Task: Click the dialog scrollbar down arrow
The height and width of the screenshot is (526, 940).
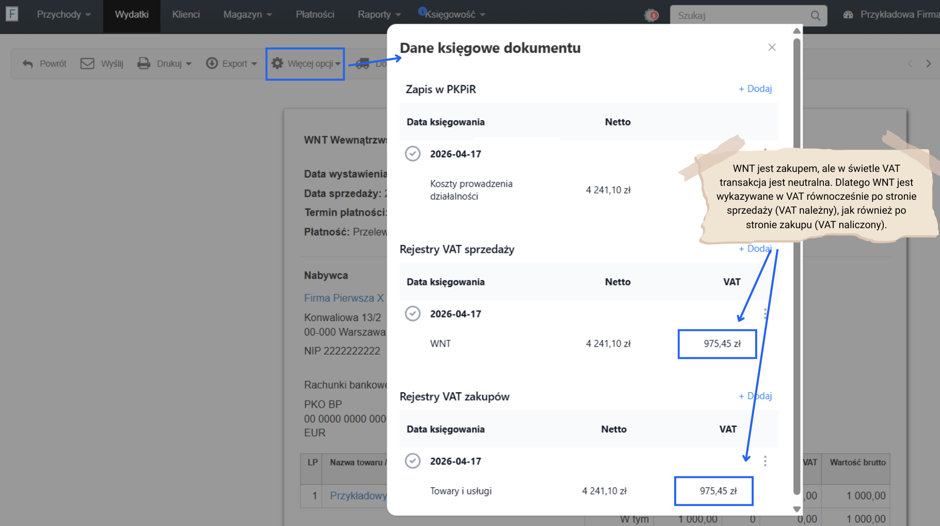Action: click(x=797, y=509)
